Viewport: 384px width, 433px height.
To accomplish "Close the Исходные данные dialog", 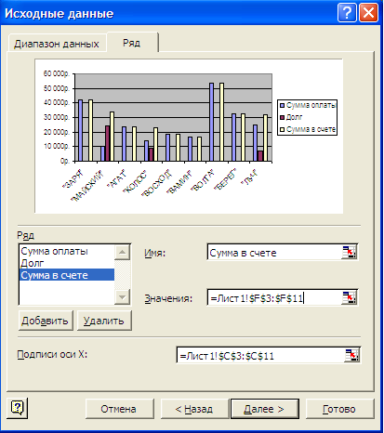I will pos(369,13).
